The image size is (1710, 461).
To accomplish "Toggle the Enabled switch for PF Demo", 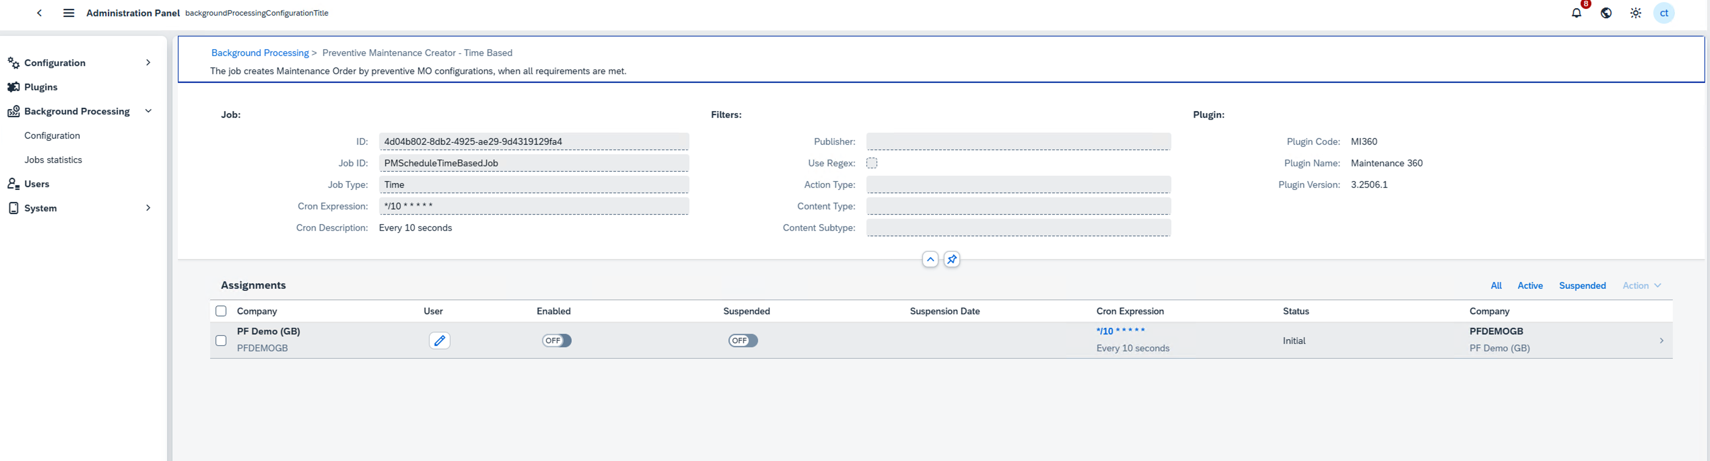I will 556,341.
